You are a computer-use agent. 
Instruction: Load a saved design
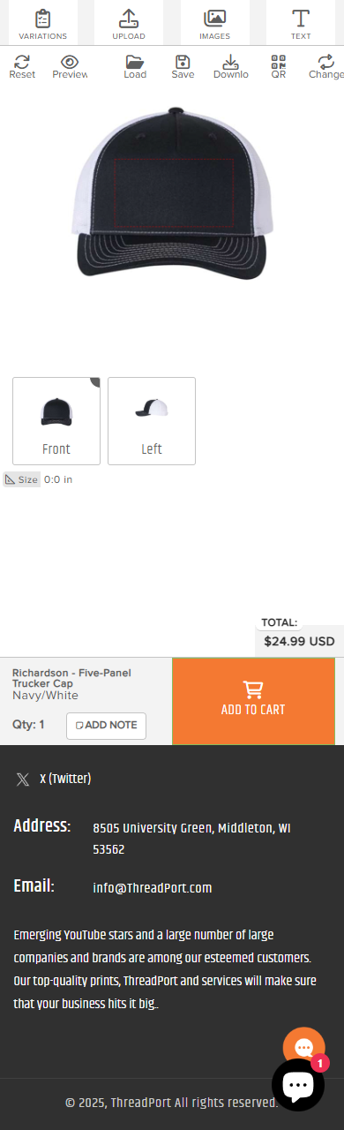135,66
